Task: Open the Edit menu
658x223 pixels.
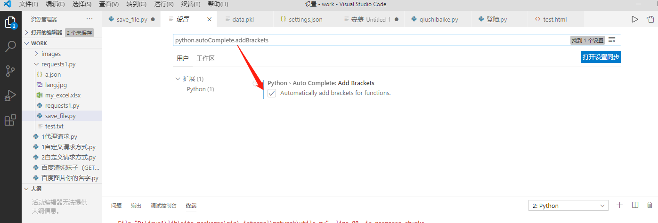Action: coord(56,4)
